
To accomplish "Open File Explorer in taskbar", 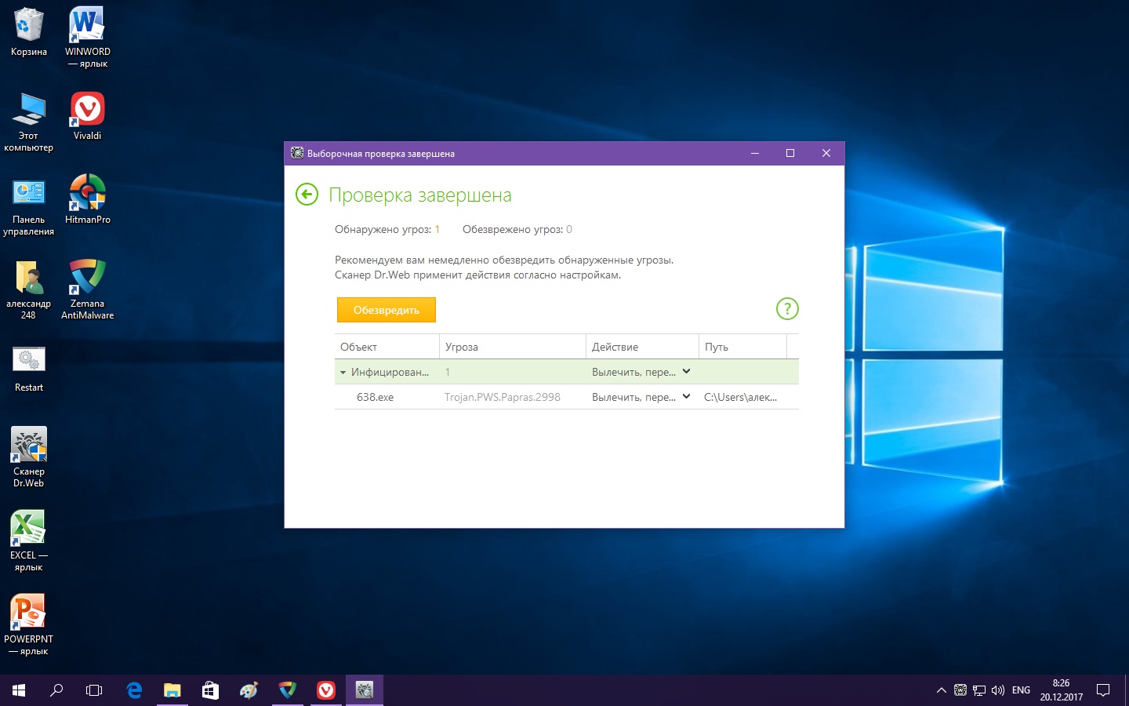I will [172, 690].
